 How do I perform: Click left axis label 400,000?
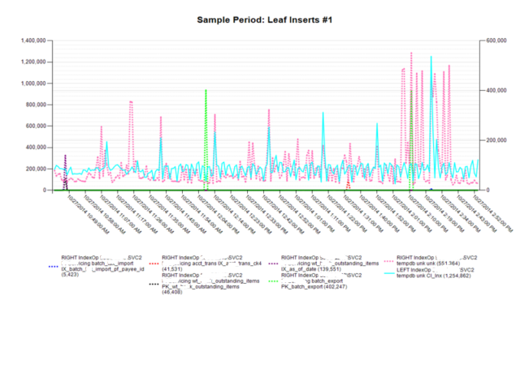pos(36,148)
